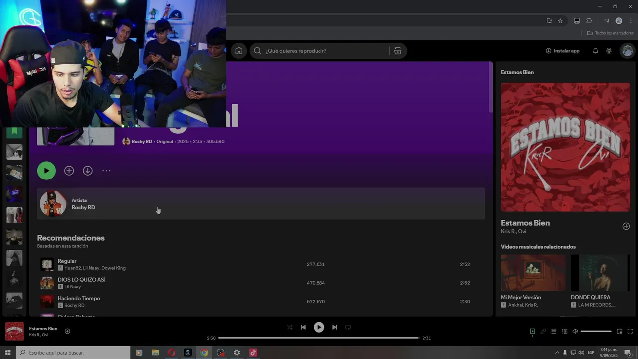
Task: Open the Spotify profile avatar menu
Action: [627, 51]
